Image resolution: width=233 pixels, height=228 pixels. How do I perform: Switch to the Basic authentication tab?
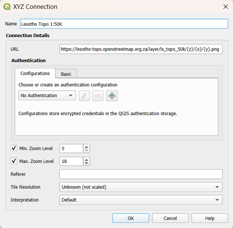(66, 74)
